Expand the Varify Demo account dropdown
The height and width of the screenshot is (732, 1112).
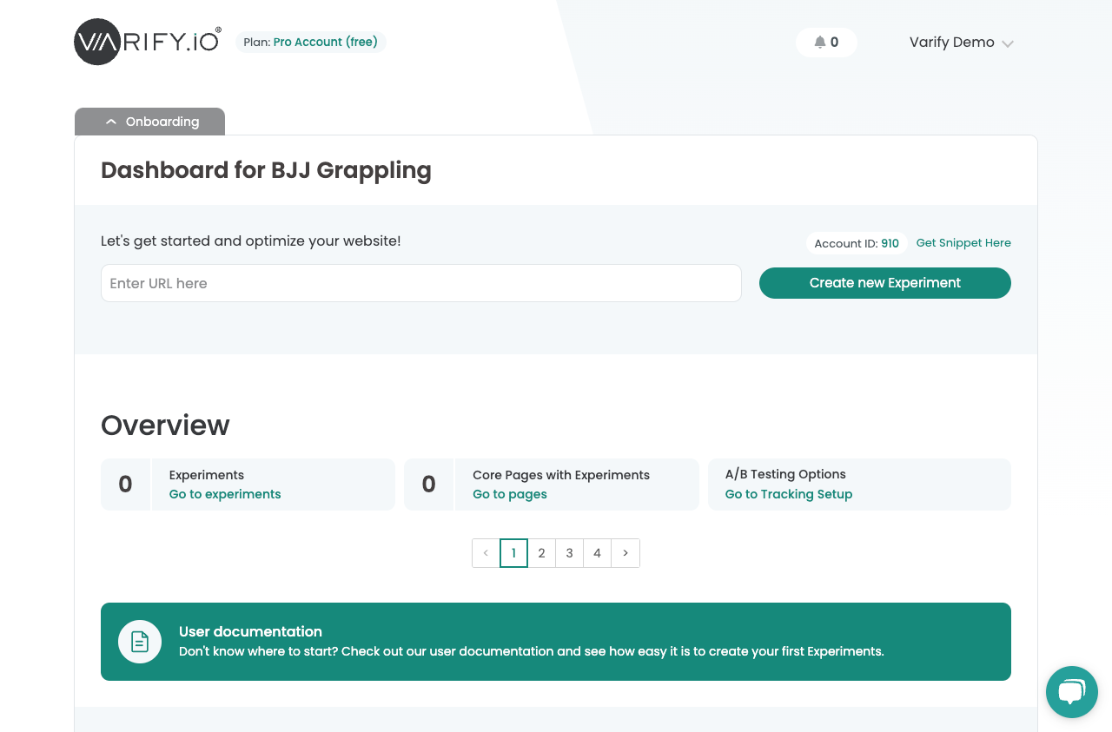point(961,43)
